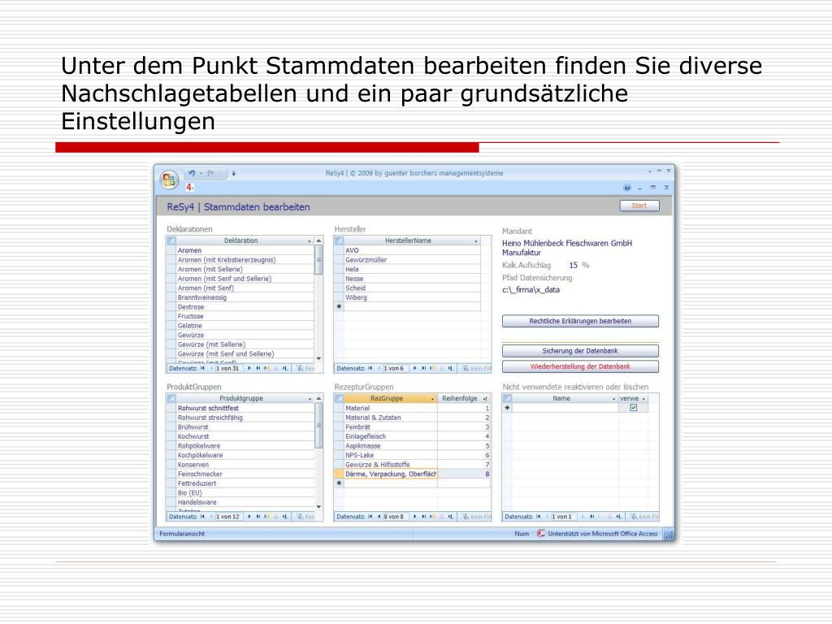
Task: Open the Reihenfolge column sort dropdown
Action: pyautogui.click(x=485, y=398)
